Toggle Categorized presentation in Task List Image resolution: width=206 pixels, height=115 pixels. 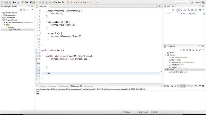point(178,10)
